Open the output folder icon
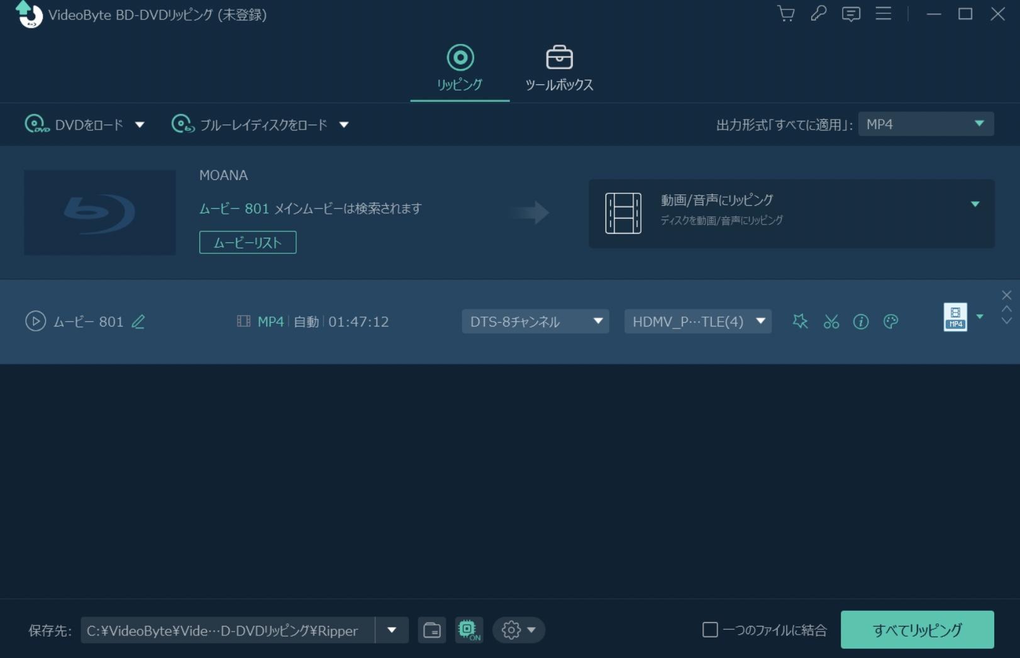The height and width of the screenshot is (658, 1020). (432, 630)
